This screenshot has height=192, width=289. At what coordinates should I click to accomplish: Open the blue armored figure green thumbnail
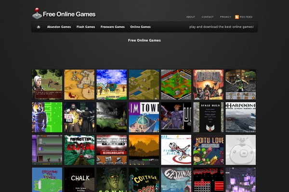[x=47, y=117]
